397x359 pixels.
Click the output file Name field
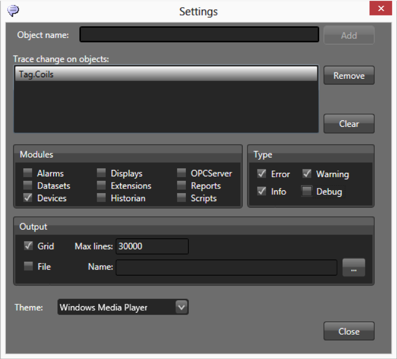[x=226, y=267]
